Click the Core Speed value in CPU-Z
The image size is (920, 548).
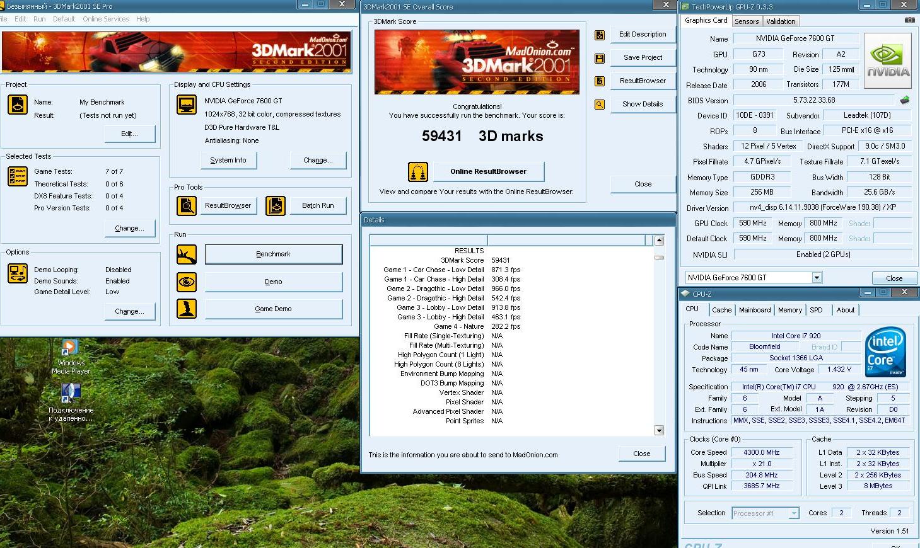pyautogui.click(x=762, y=452)
